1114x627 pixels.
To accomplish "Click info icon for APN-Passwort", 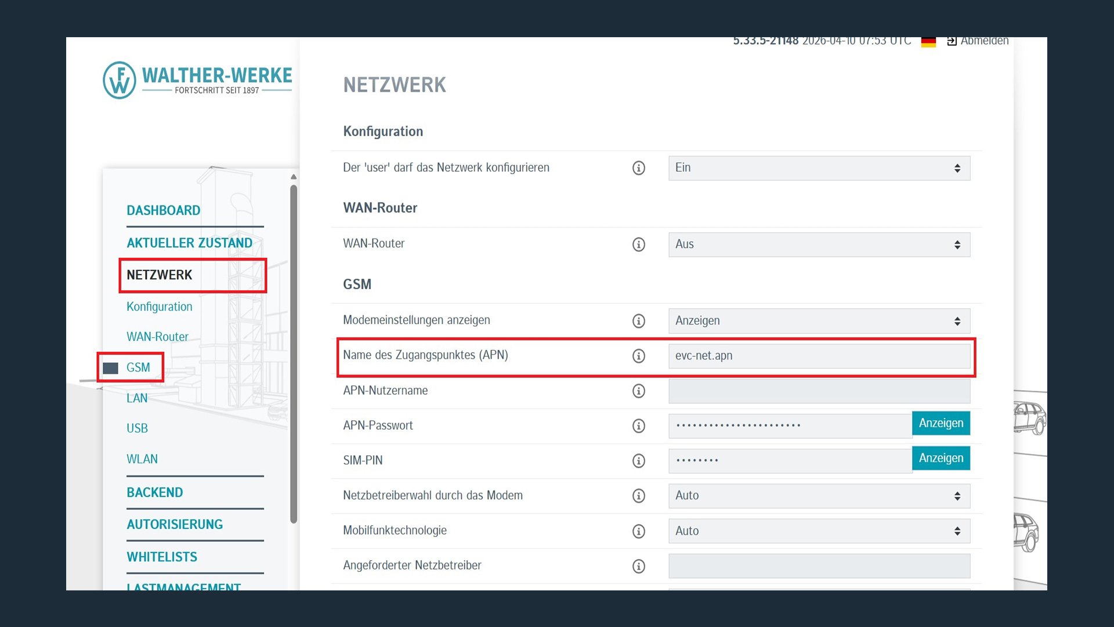I will tap(638, 426).
